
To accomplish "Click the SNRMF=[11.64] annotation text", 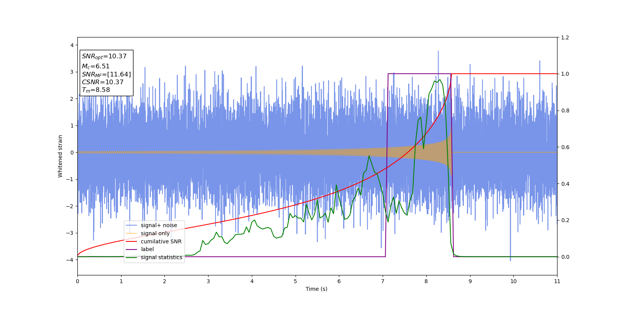I will click(106, 74).
